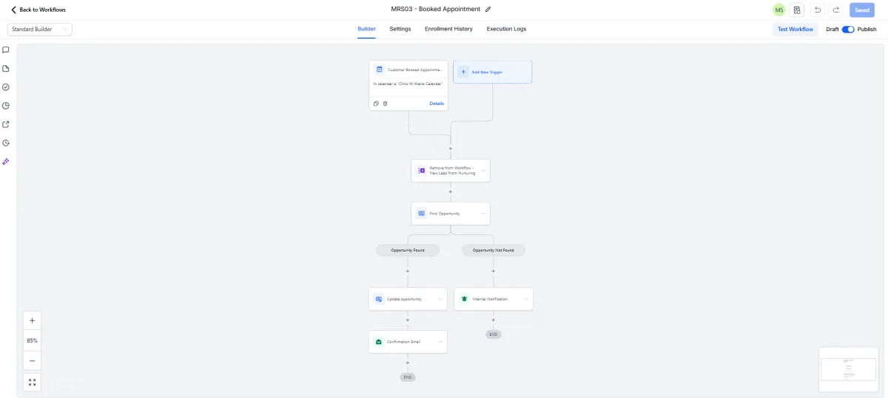Edit workflow name with pencil icon
888x398 pixels.
click(488, 10)
